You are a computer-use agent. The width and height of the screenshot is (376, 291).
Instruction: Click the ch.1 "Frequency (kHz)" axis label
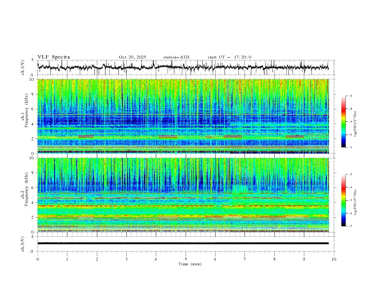click(x=27, y=109)
